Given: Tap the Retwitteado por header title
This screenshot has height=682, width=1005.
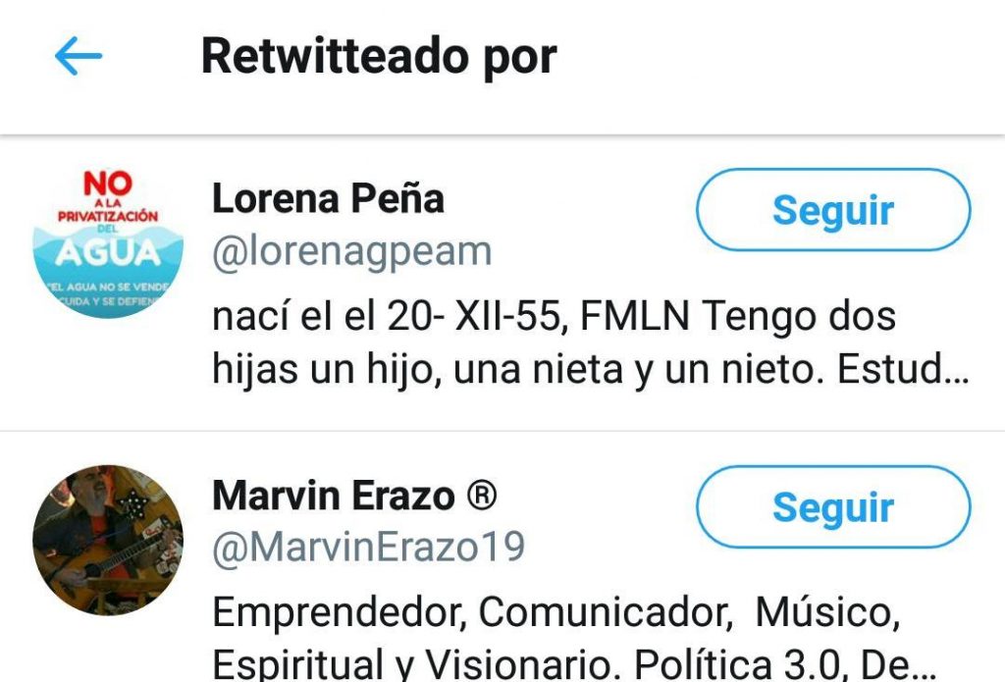Looking at the screenshot, I should point(380,56).
